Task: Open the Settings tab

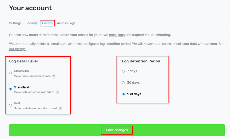Action: [15, 23]
